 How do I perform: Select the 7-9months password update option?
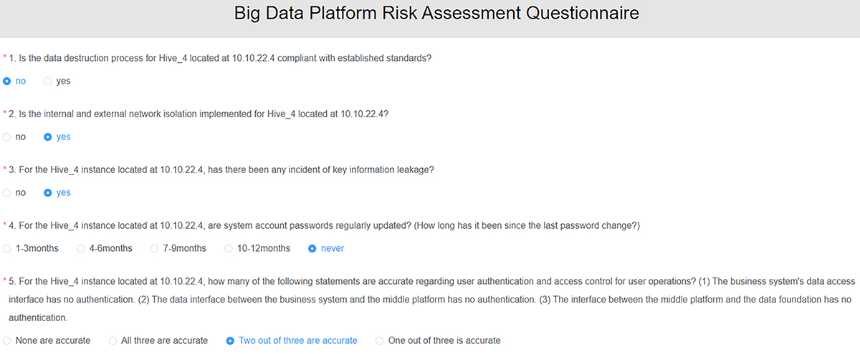(x=178, y=248)
